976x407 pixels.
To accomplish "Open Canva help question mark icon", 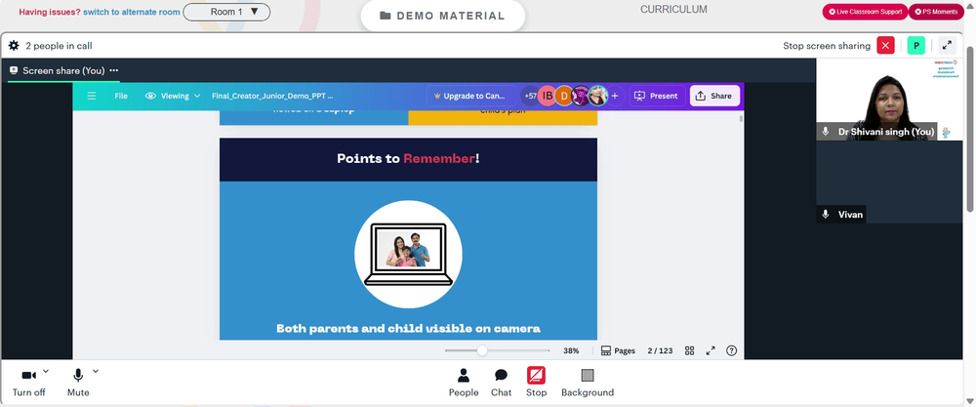I will coord(731,351).
